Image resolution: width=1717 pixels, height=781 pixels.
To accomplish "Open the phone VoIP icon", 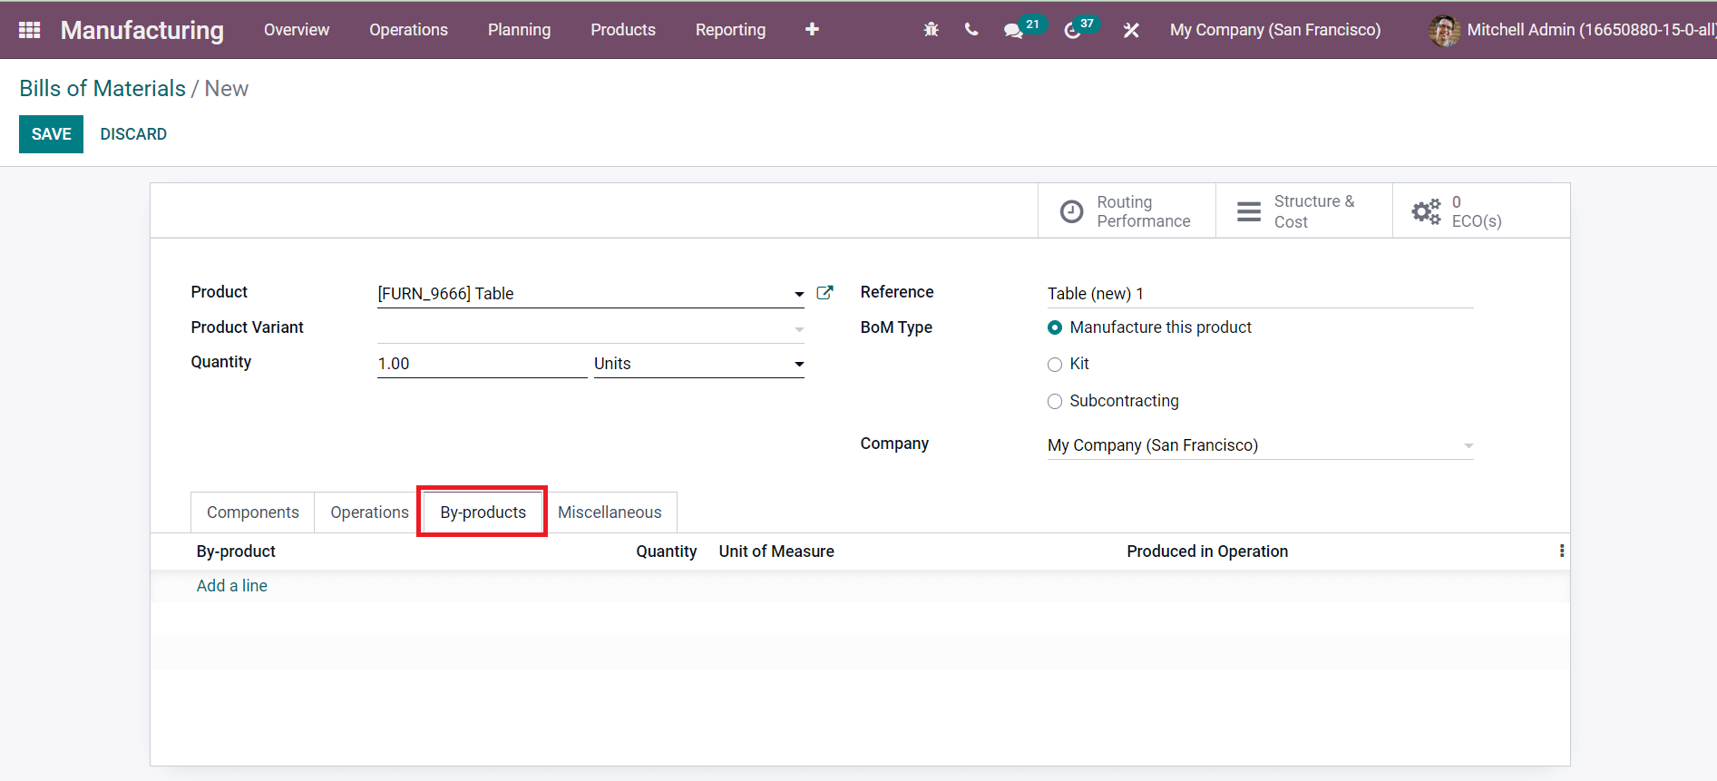I will coord(971,30).
